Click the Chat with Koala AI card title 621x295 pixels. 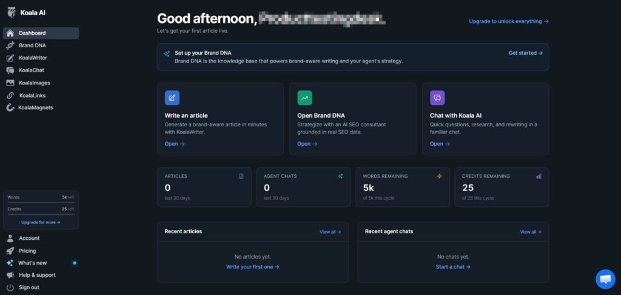(x=456, y=116)
